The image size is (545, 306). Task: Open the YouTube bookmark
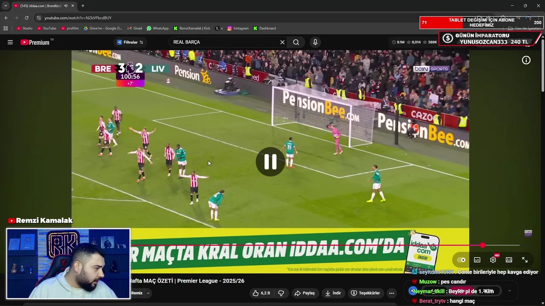point(46,28)
